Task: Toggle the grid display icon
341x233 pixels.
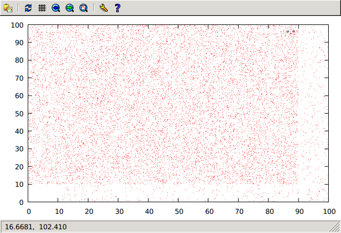Action: point(42,8)
